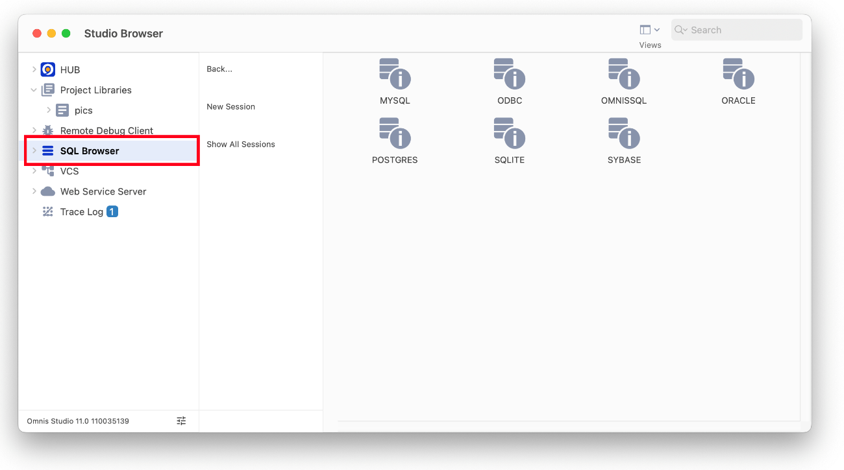This screenshot has height=470, width=844.
Task: Open the MYSQL session template icon
Action: pos(395,73)
